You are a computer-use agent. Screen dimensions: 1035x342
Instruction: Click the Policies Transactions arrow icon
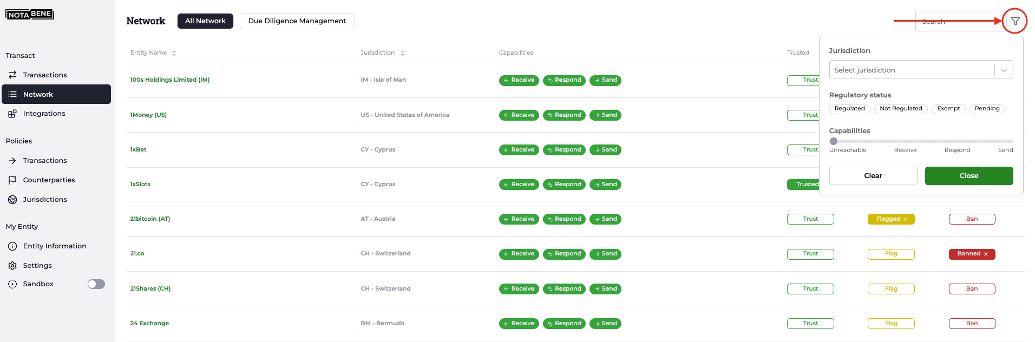click(12, 161)
